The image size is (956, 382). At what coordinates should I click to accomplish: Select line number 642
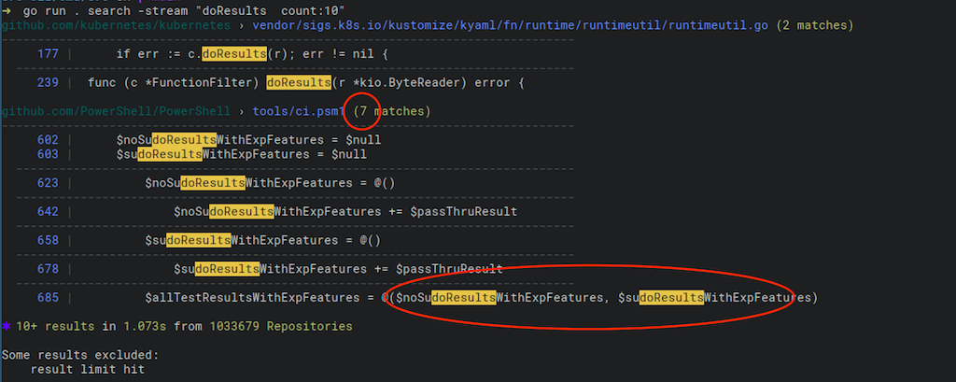pyautogui.click(x=48, y=212)
